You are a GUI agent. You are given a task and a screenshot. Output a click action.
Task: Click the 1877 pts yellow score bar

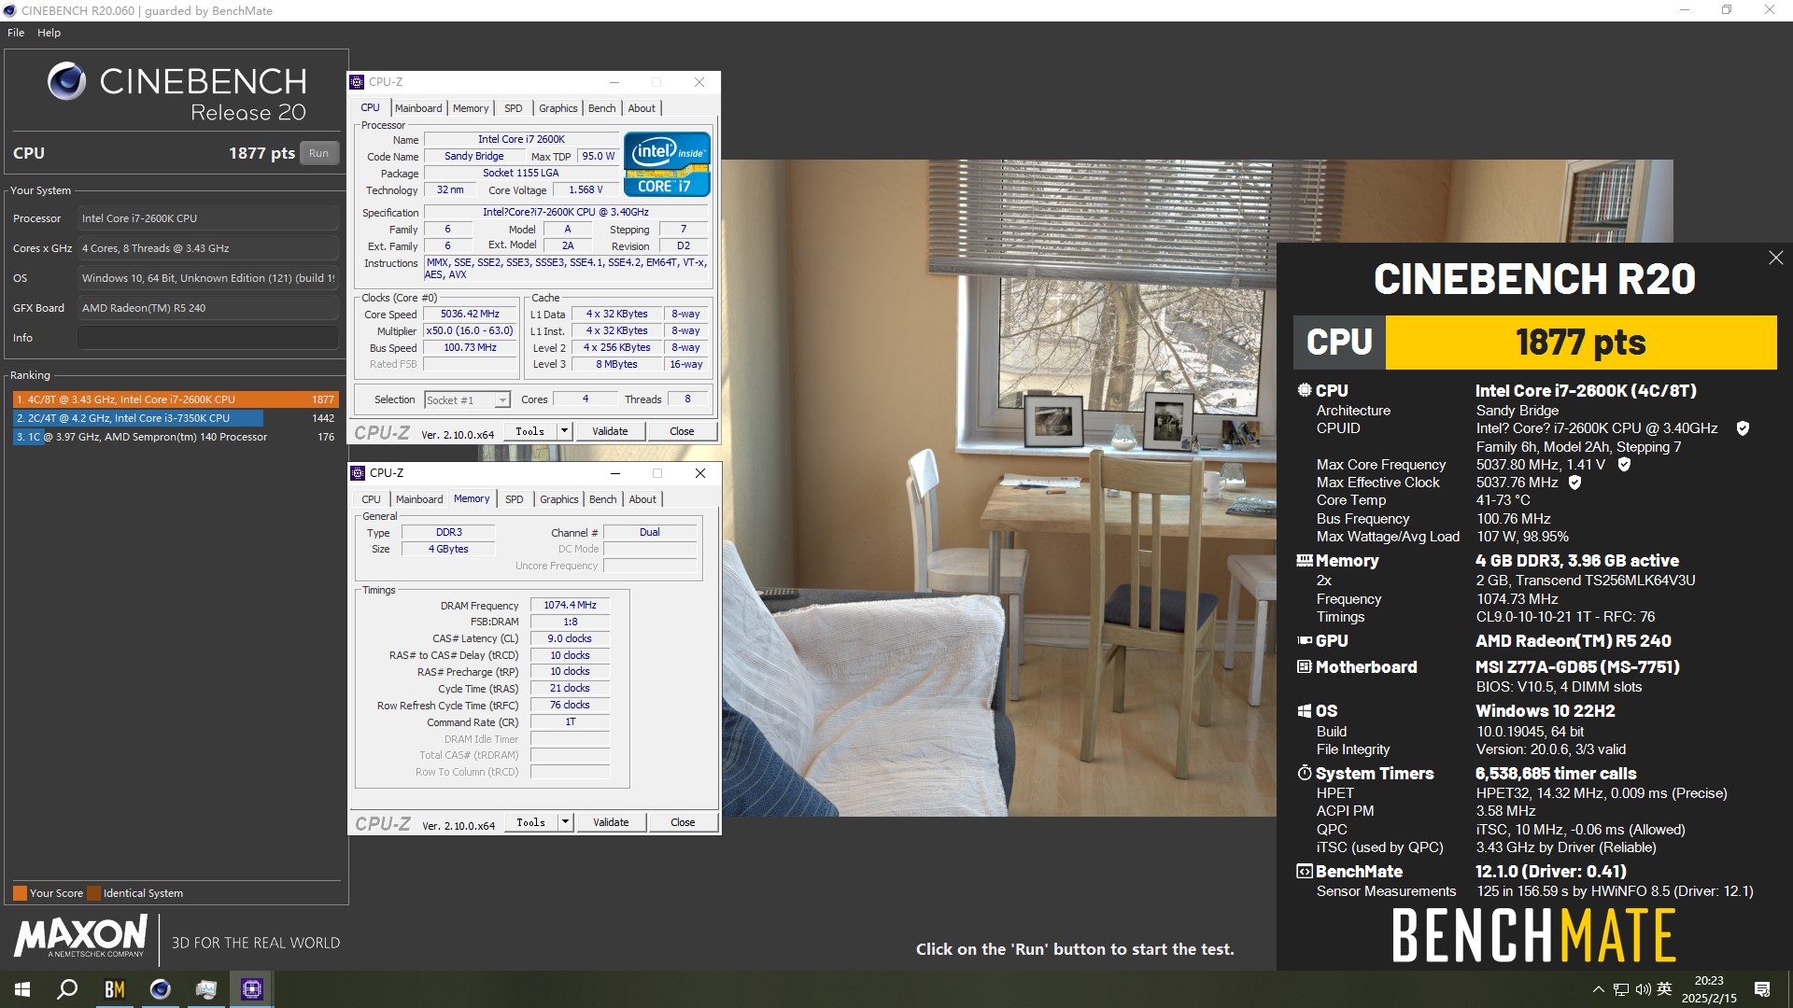(x=1581, y=343)
